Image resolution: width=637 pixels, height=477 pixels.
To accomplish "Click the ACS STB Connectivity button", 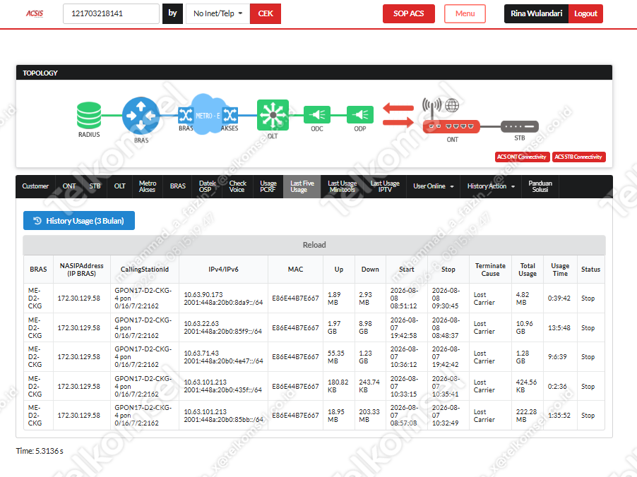I will coord(578,157).
